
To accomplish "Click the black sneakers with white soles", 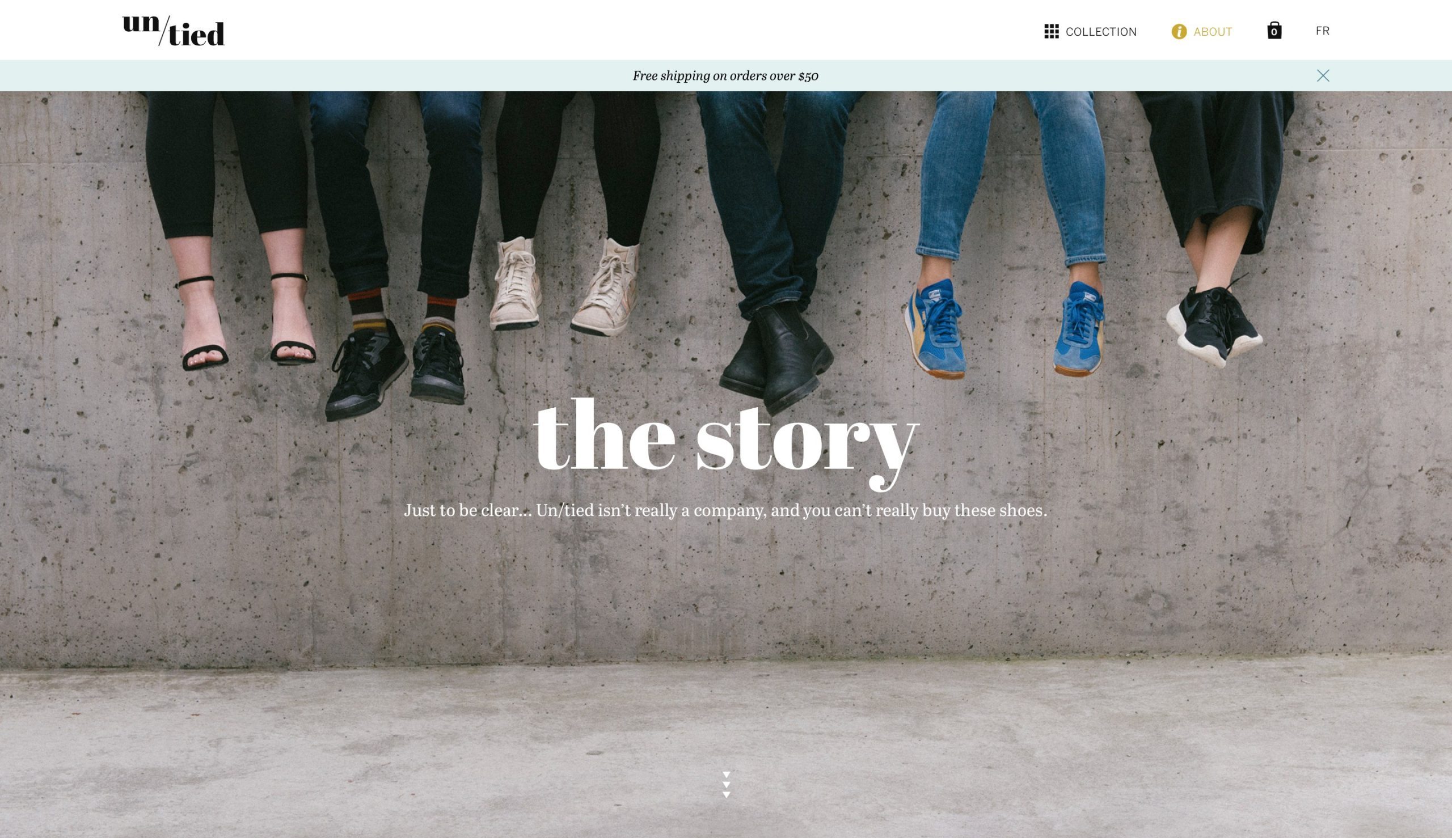I will 1214,323.
